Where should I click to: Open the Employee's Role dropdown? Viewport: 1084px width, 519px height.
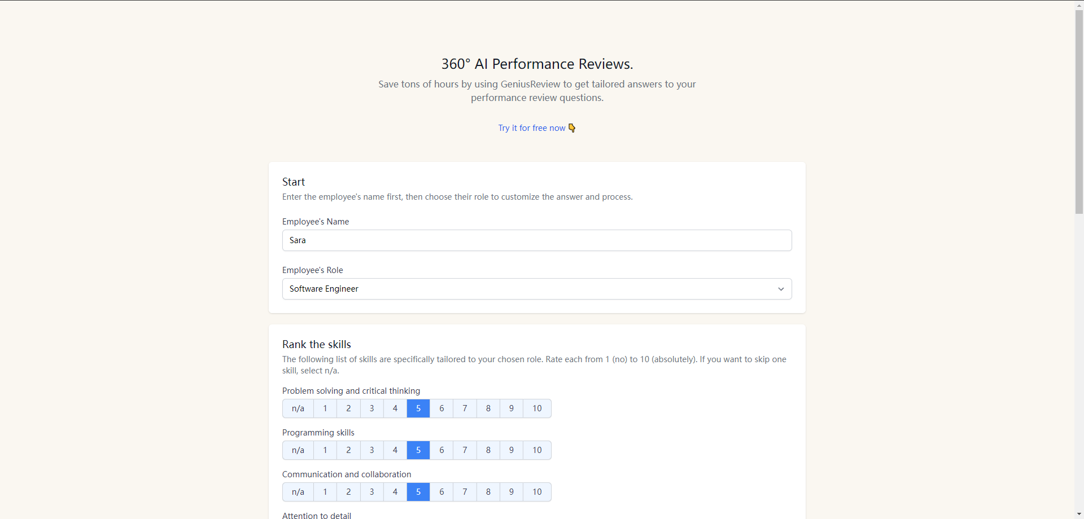click(x=536, y=289)
